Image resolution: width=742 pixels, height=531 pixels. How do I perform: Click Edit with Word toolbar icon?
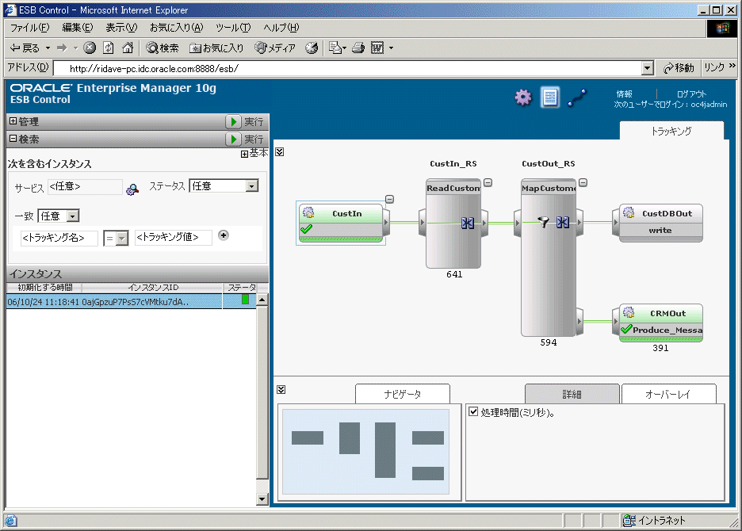pos(377,48)
